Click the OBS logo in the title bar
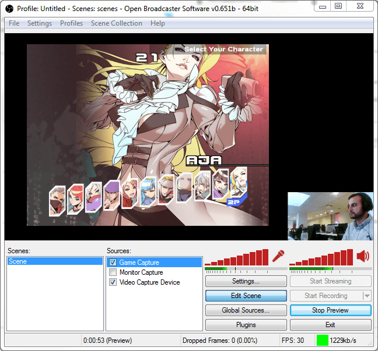This screenshot has height=351, width=378. point(9,9)
